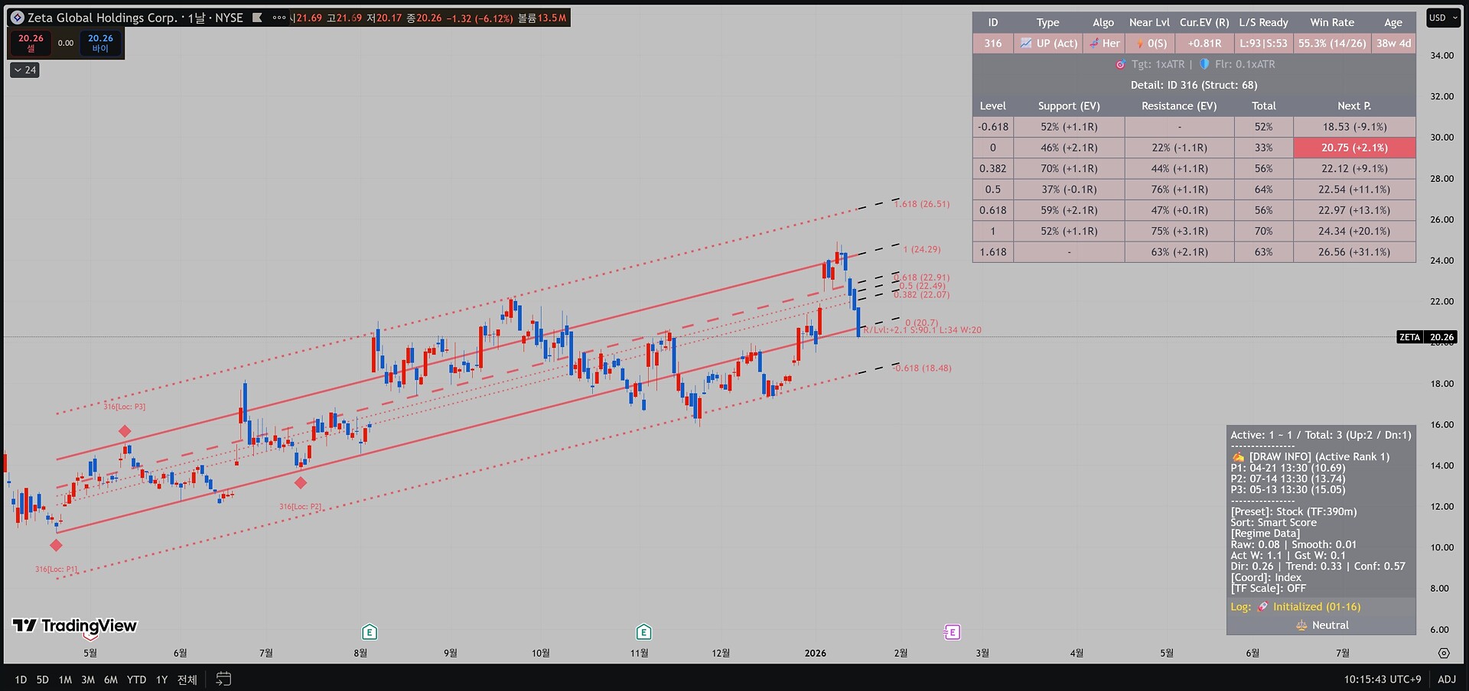Click the Detail: ID 316 (Struct: 68) row
The width and height of the screenshot is (1469, 691).
pyautogui.click(x=1194, y=85)
